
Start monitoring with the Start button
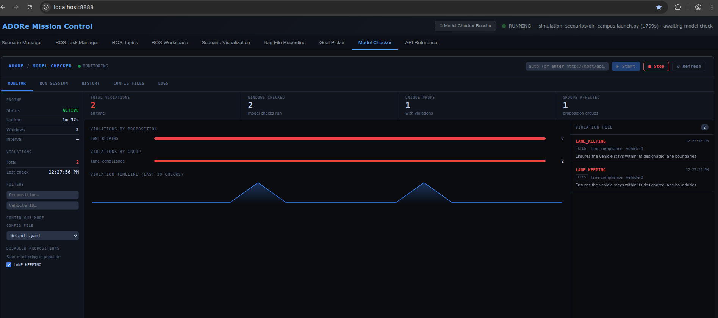pos(626,66)
